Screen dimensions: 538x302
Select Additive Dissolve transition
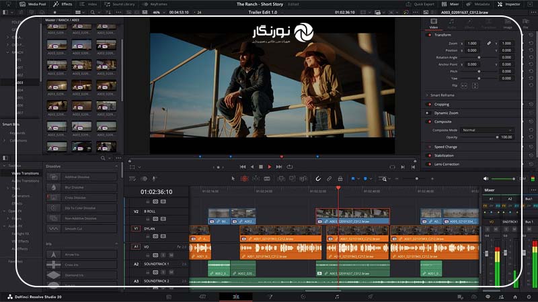(x=81, y=177)
